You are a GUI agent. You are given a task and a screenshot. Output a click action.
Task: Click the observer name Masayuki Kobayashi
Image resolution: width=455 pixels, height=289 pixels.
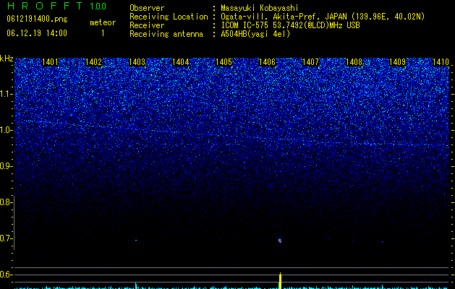260,8
